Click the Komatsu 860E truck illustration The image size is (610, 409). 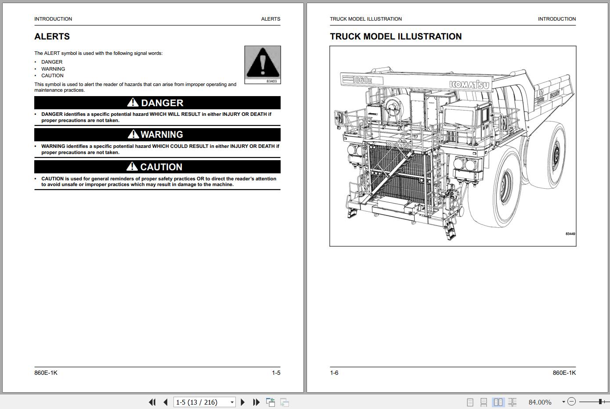click(x=453, y=146)
